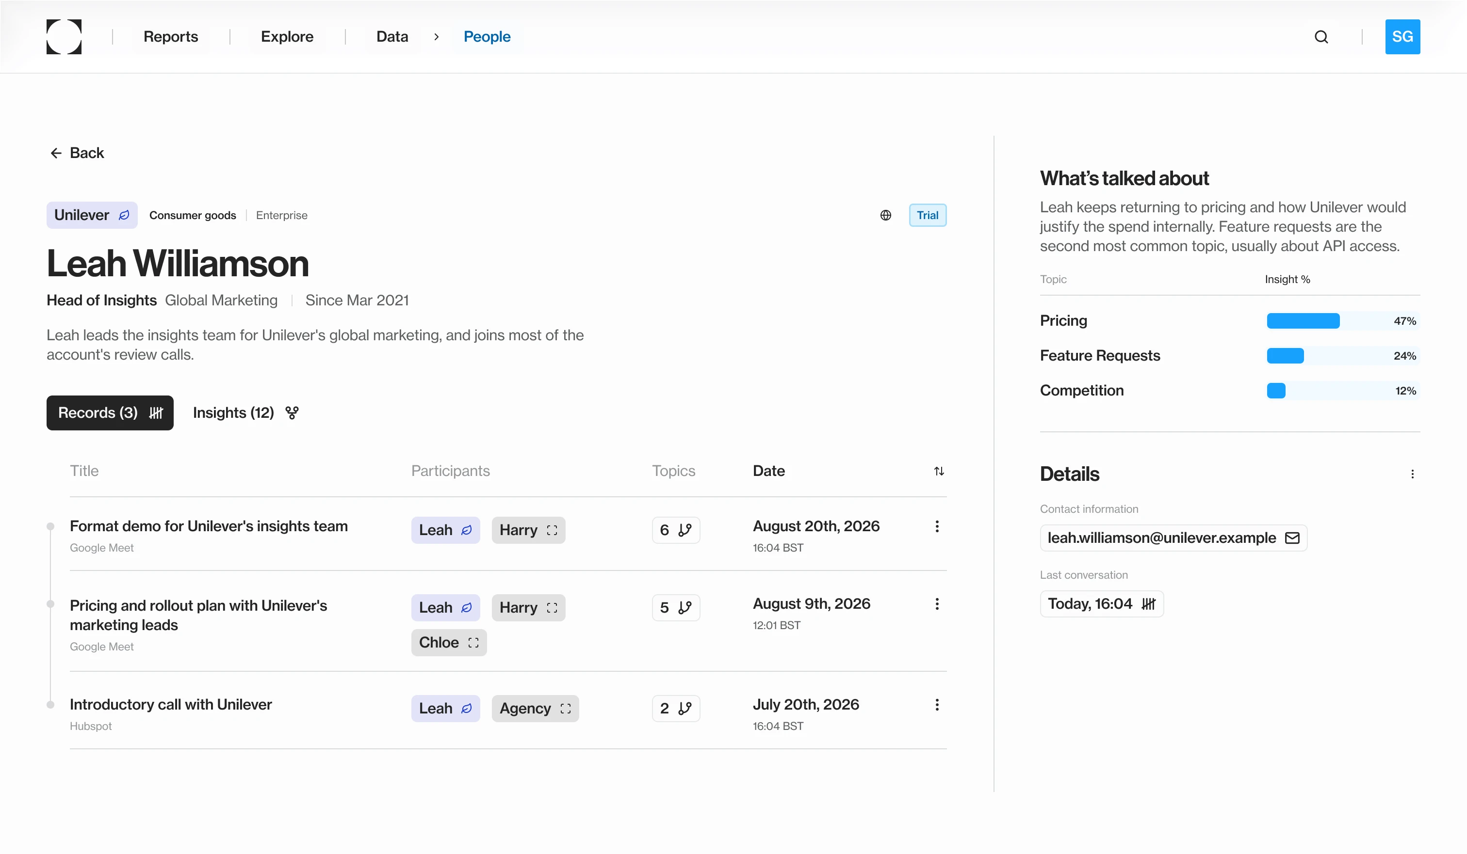This screenshot has width=1467, height=854.
Task: Click Harry chip in Format demo row
Action: (529, 530)
